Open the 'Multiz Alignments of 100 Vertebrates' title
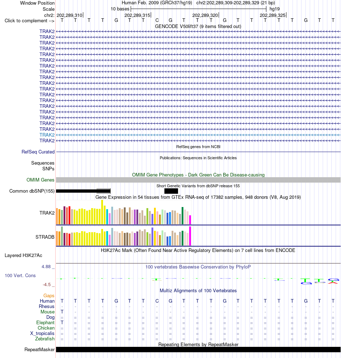The height and width of the screenshot is (358, 341). [x=198, y=291]
